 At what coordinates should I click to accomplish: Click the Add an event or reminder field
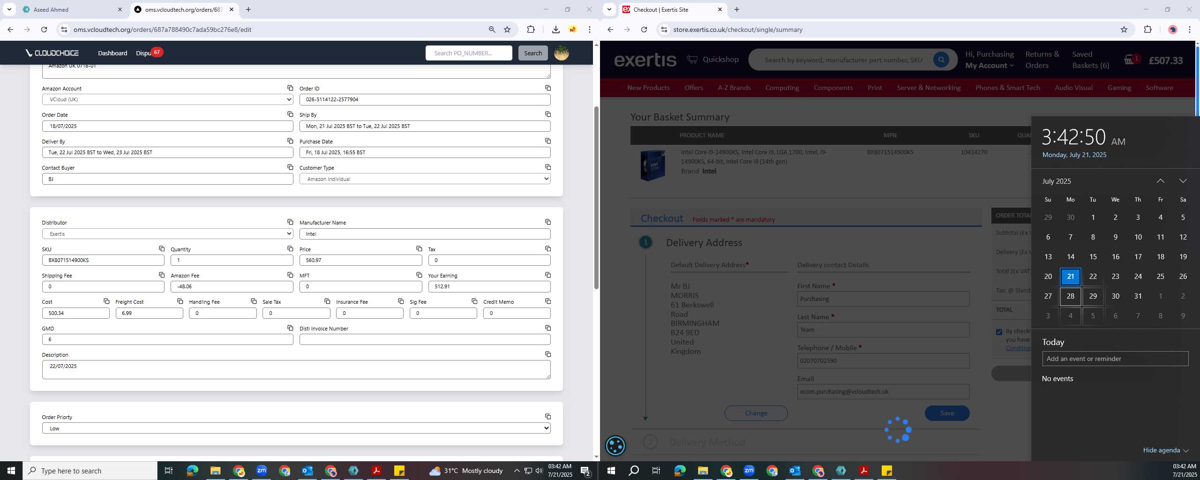click(1115, 359)
